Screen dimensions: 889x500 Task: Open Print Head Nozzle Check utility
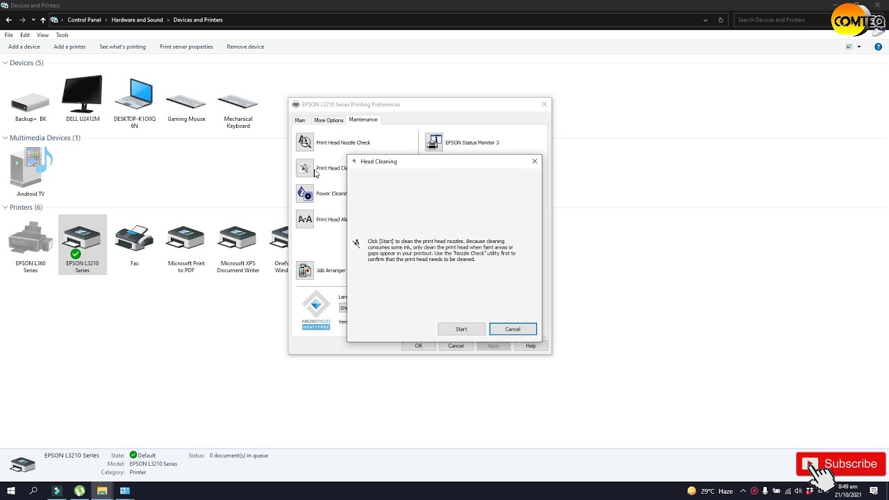[x=305, y=142]
